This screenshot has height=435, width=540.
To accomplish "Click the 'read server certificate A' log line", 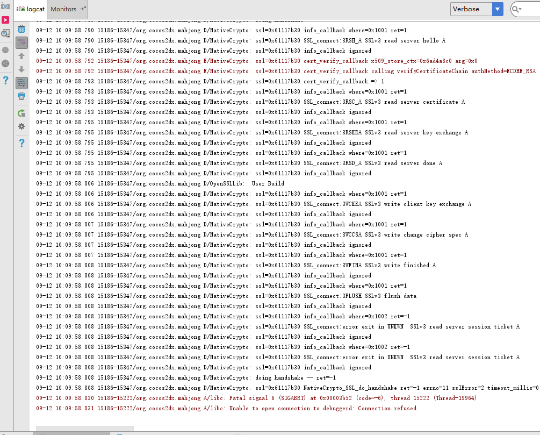I will click(x=250, y=102).
